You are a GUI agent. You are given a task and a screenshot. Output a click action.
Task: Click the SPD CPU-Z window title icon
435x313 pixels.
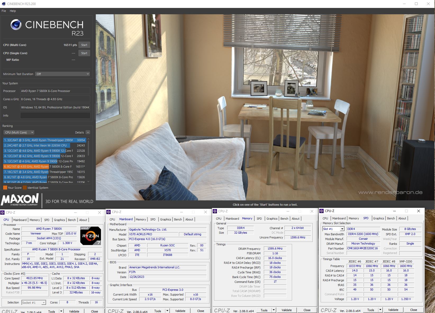[322, 211]
